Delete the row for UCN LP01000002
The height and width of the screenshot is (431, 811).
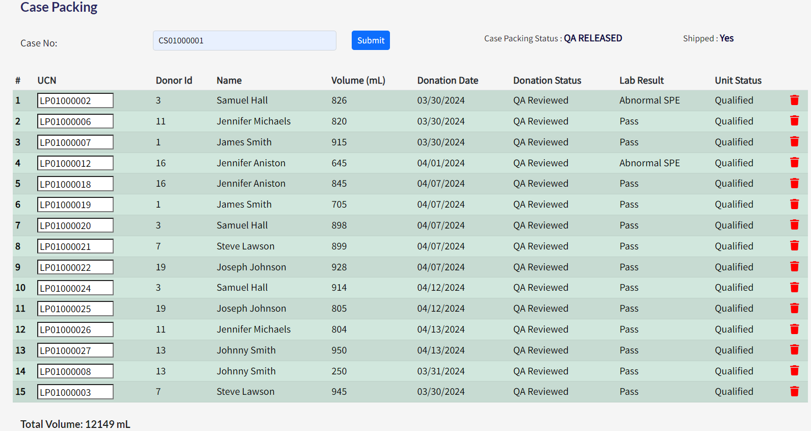(x=794, y=100)
